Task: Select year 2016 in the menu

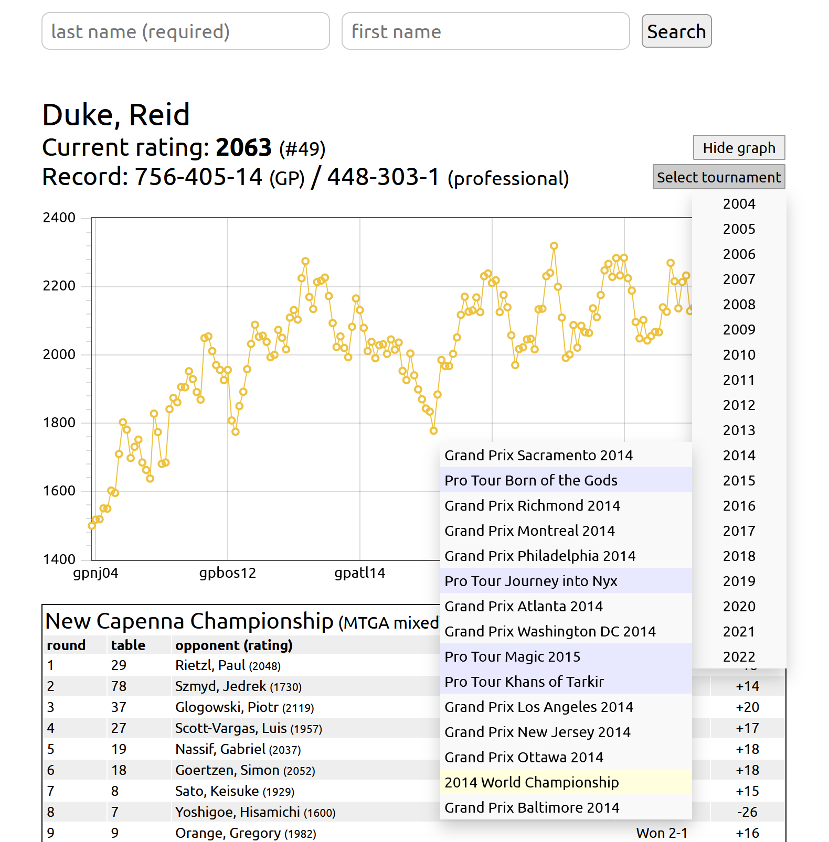Action: pyautogui.click(x=739, y=506)
